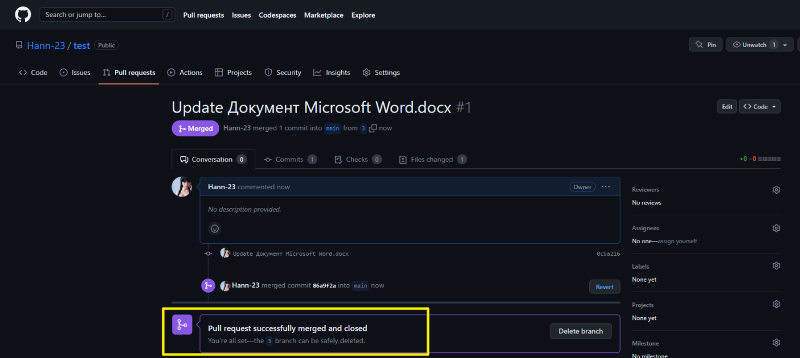Open the test repository link
Screen dimensions: 800x358
(81, 45)
